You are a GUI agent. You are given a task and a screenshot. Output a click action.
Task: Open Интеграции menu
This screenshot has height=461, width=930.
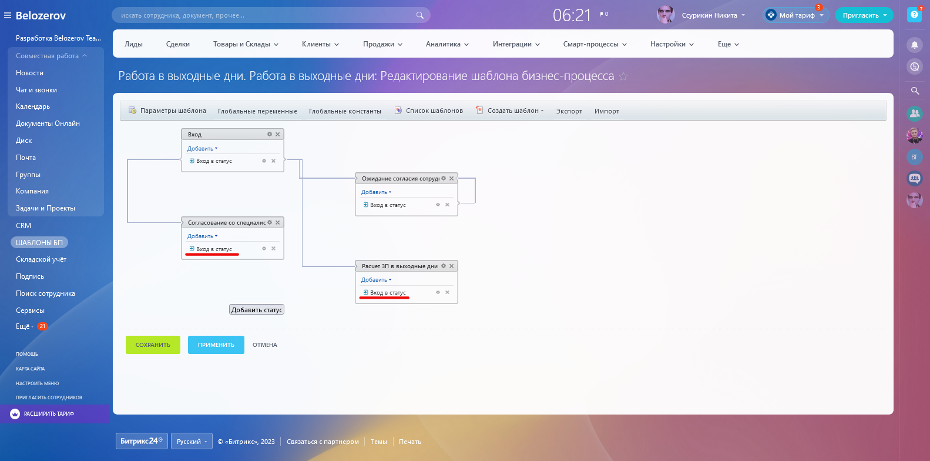pos(516,44)
